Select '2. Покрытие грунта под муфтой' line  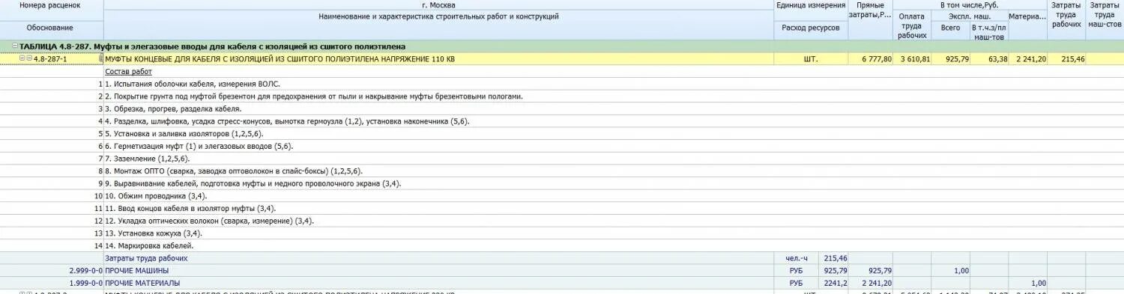tap(314, 97)
